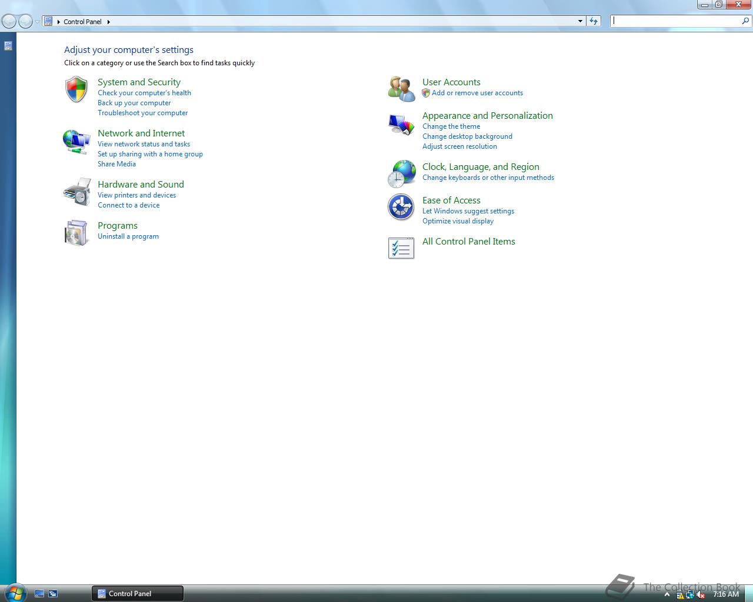Open the Hardware and Sound printer icon
Viewport: 753px width, 602px height.
tap(76, 192)
